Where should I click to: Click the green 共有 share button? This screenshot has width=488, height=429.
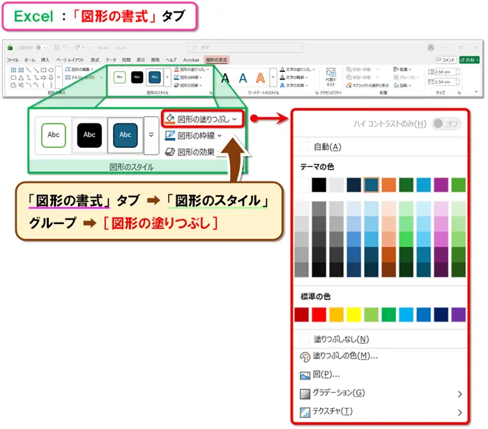pos(469,60)
